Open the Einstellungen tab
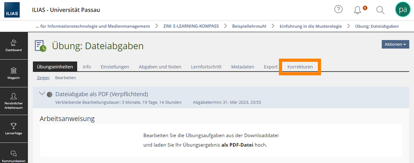 (x=115, y=67)
